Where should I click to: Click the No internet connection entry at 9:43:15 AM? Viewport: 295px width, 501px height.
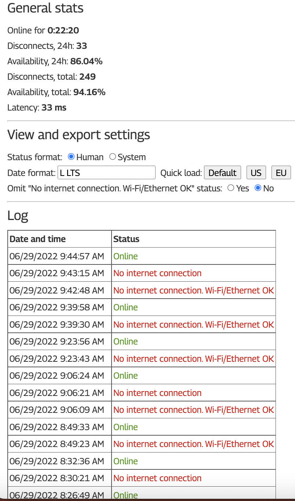click(157, 273)
